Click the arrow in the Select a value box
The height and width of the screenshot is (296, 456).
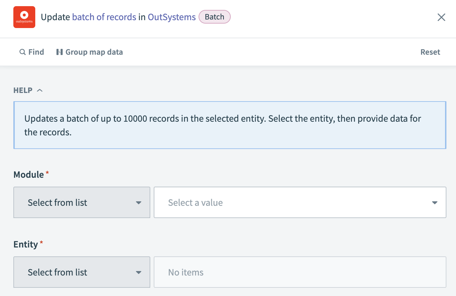[x=434, y=203]
